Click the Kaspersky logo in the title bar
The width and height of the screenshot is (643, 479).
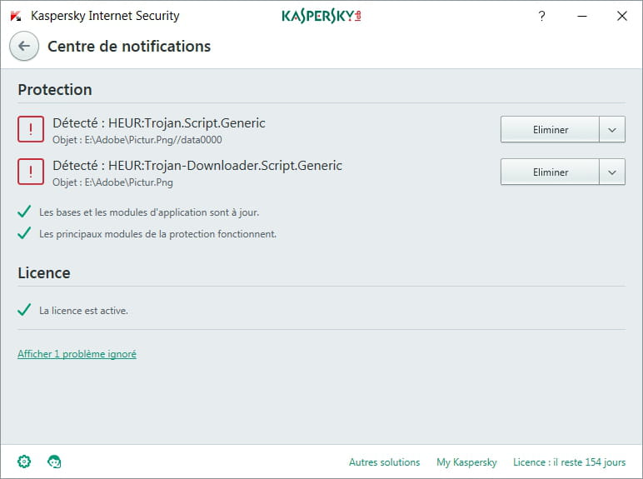coord(321,16)
